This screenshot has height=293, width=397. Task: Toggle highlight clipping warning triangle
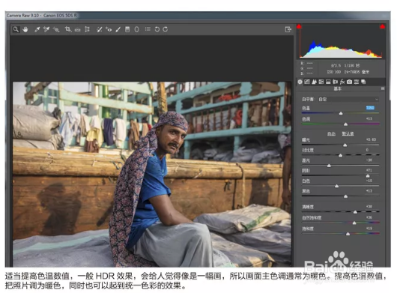pos(382,26)
